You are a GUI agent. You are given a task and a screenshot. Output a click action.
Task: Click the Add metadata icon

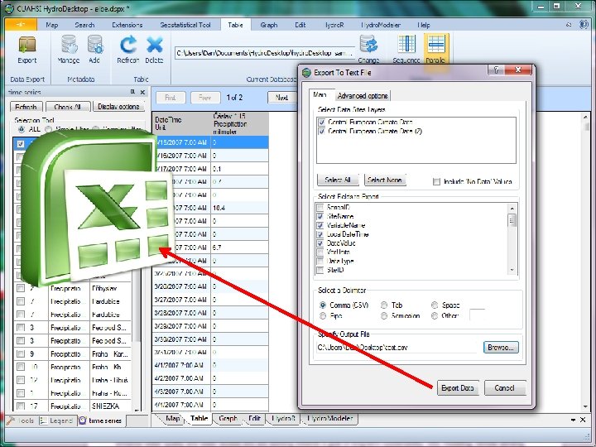click(94, 50)
